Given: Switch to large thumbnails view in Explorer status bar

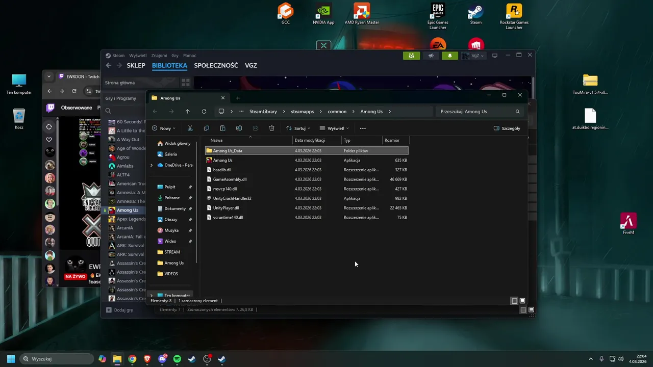Looking at the screenshot, I should (522, 301).
